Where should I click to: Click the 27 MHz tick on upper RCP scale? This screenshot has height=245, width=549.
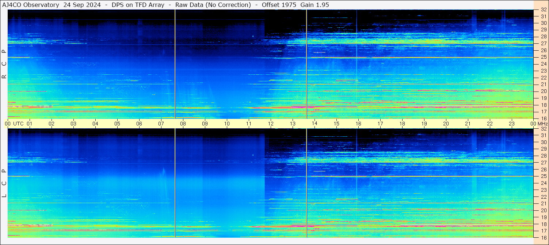click(x=543, y=44)
